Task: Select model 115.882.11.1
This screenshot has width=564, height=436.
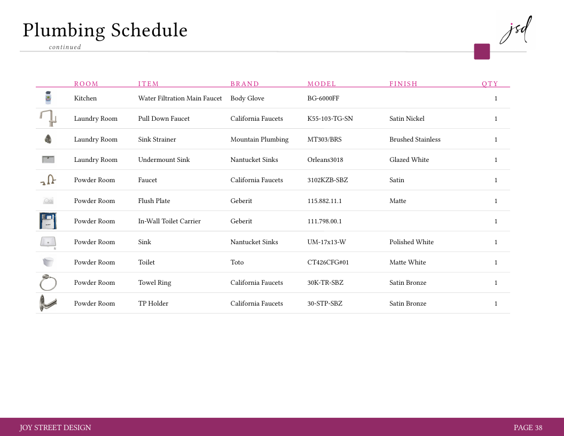Action: (x=324, y=201)
